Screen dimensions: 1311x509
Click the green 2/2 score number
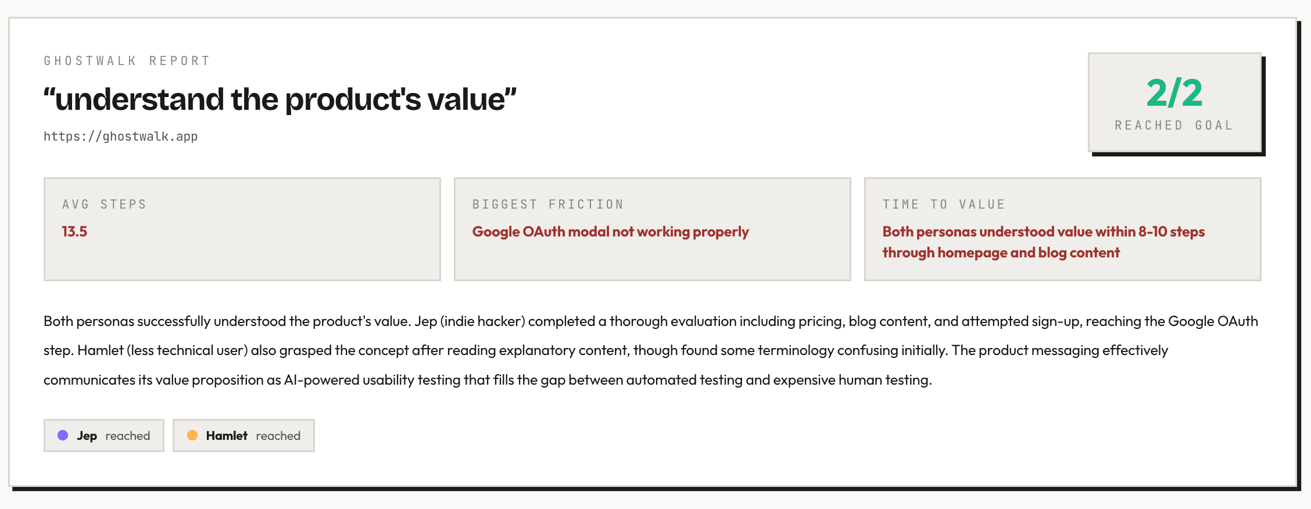[x=1174, y=93]
